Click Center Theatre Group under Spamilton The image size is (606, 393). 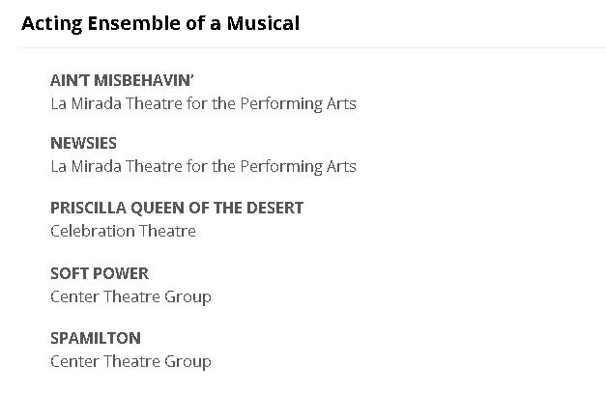[130, 361]
